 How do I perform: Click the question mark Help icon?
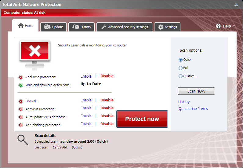[218, 26]
